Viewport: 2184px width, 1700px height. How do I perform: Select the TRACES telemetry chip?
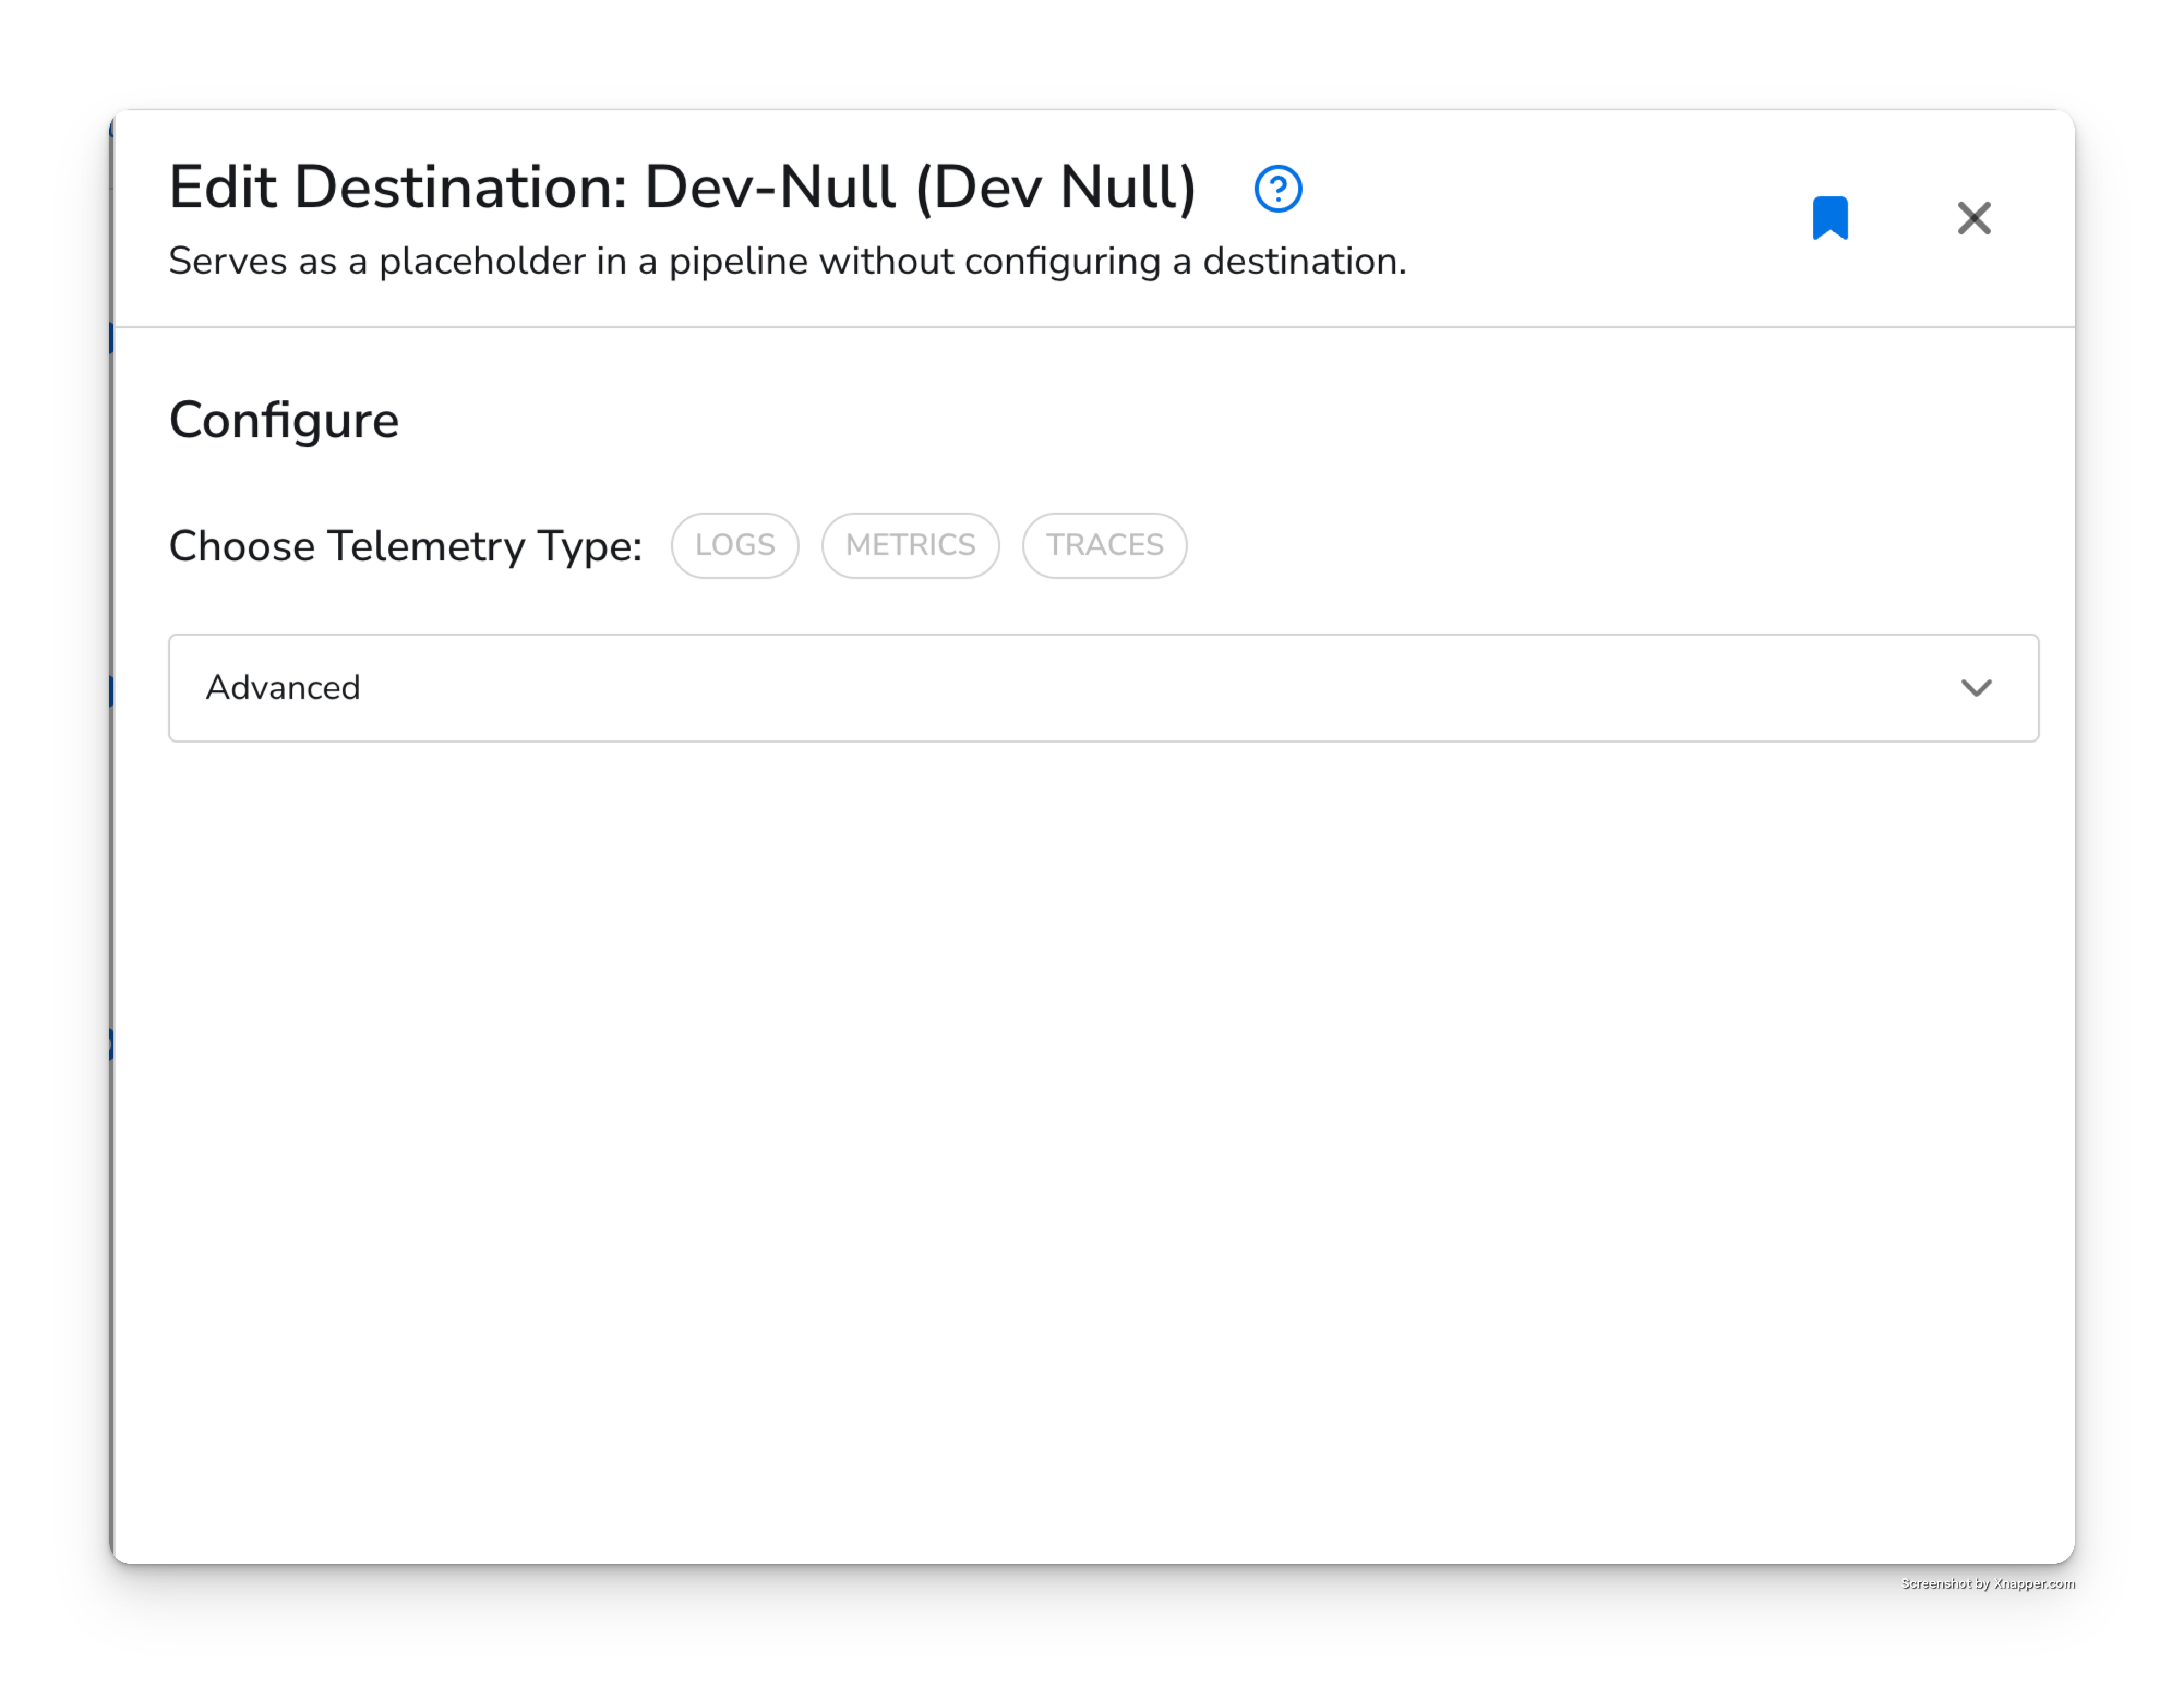pyautogui.click(x=1104, y=546)
